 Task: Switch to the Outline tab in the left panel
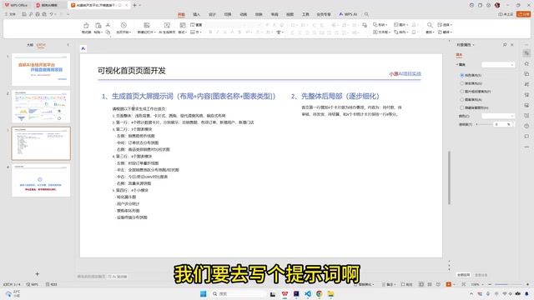30,45
